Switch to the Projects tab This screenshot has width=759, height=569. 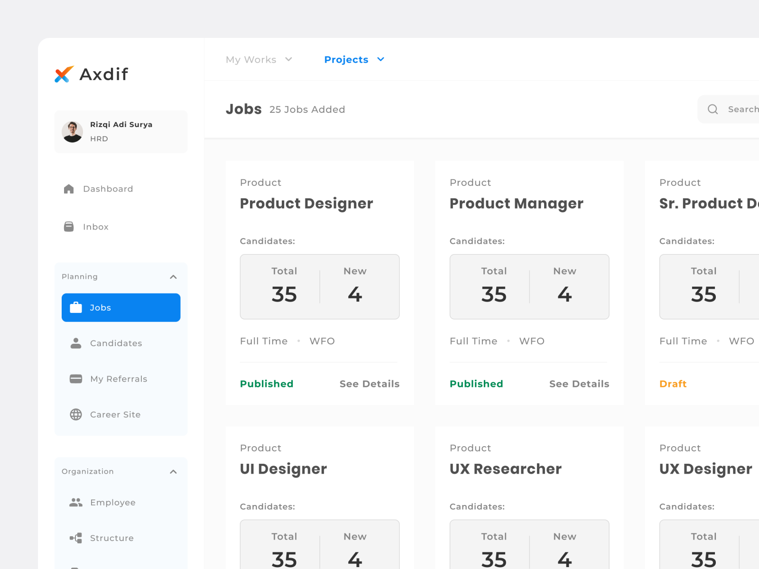tap(346, 59)
